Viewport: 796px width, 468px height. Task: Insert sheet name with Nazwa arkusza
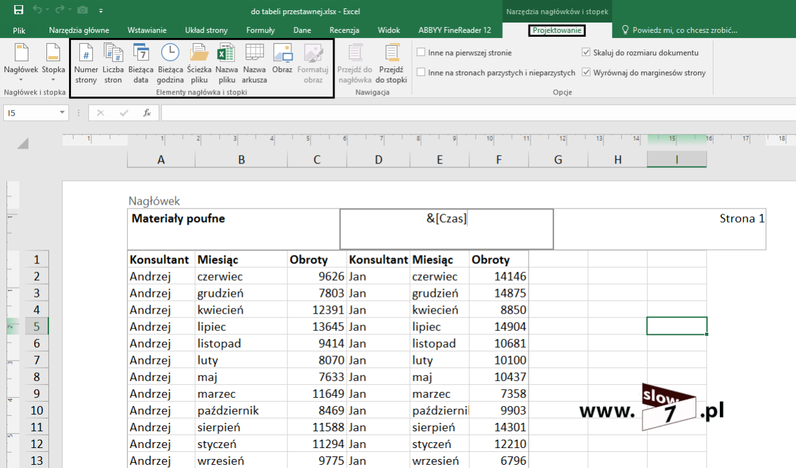(255, 64)
